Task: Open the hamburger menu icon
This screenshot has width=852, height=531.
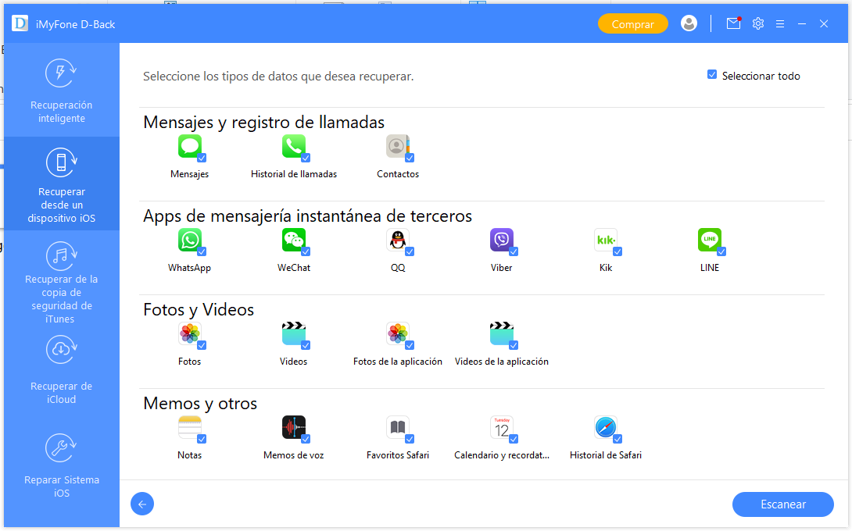Action: tap(780, 24)
